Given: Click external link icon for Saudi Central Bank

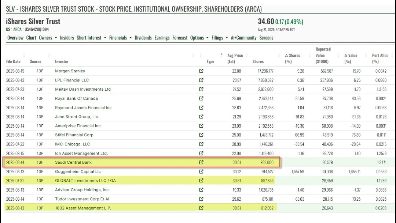Looking at the screenshot, I should click(x=201, y=162).
